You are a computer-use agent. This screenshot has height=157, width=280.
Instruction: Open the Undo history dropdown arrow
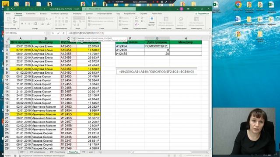click(x=14, y=9)
